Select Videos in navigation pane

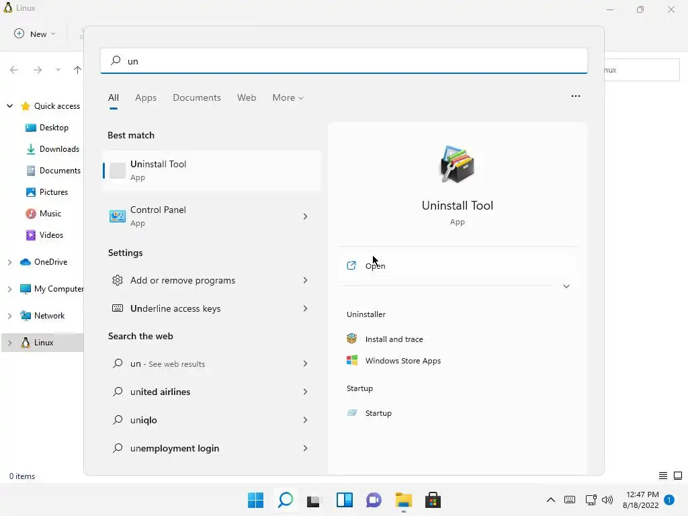click(44, 235)
